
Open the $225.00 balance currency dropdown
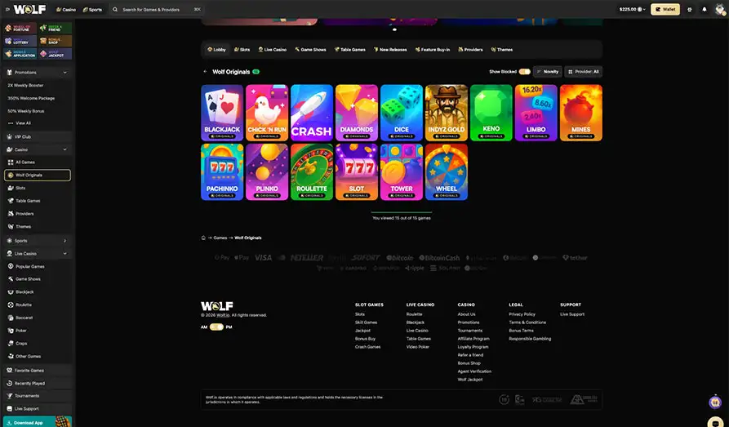(x=633, y=9)
